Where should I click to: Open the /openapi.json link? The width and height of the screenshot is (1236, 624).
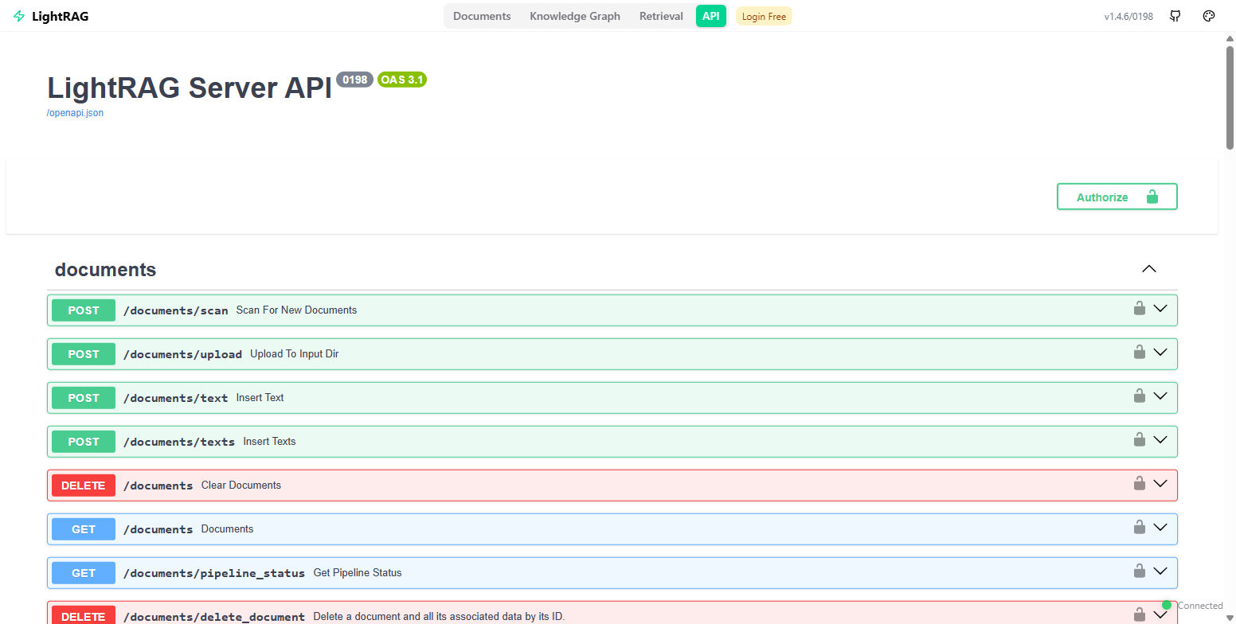[x=75, y=113]
